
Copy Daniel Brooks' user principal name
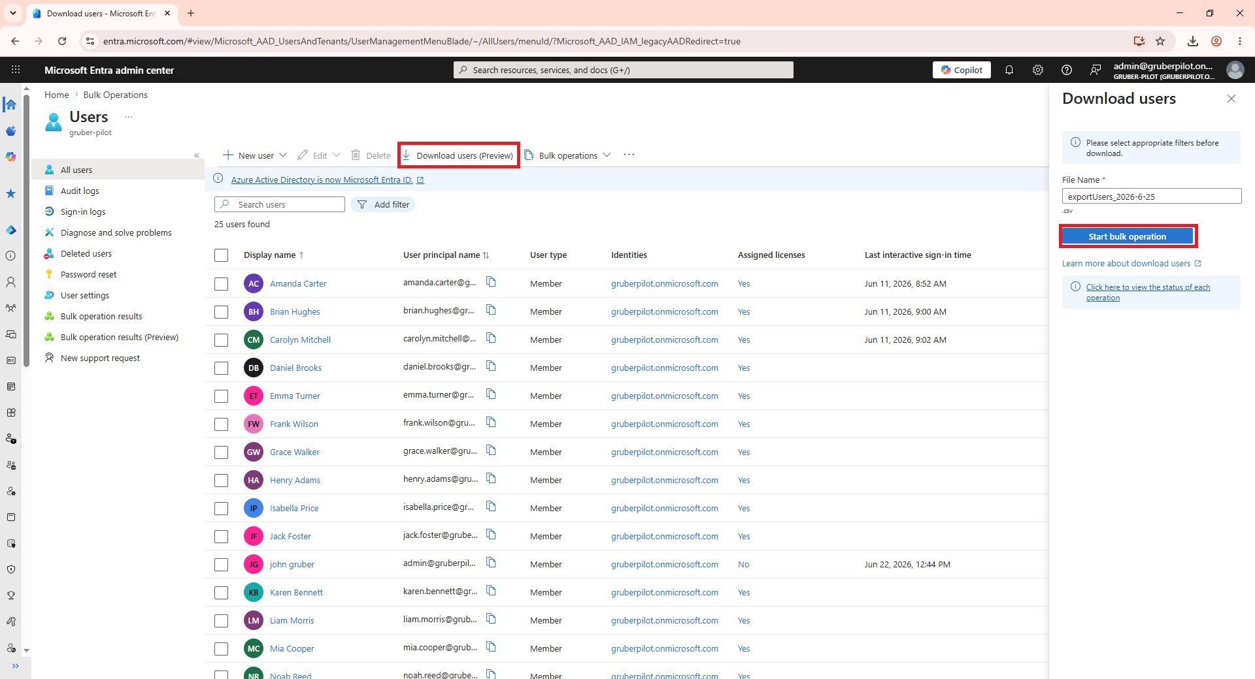point(491,366)
